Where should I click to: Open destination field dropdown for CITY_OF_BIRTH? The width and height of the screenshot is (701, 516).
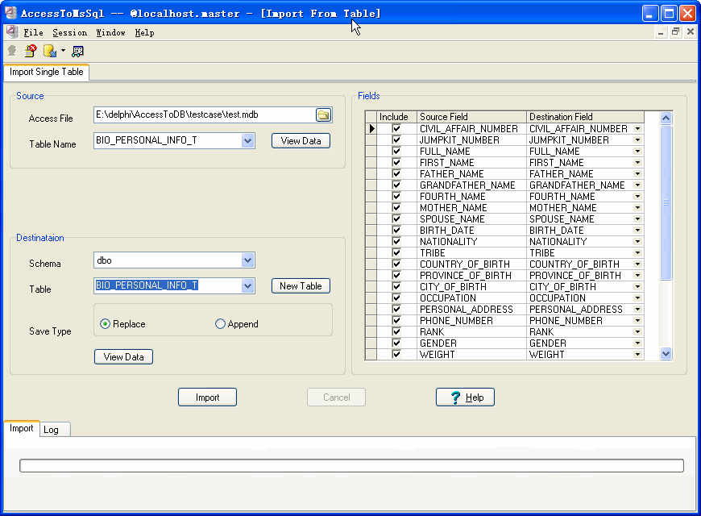pos(638,286)
